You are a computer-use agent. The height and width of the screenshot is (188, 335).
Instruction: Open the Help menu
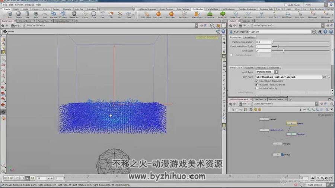click(38, 5)
